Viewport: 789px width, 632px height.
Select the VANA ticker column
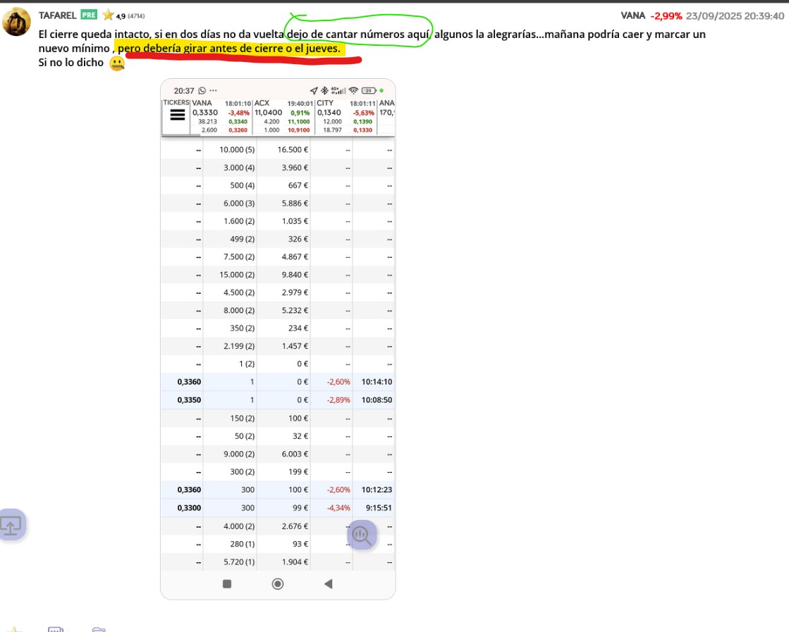221,116
